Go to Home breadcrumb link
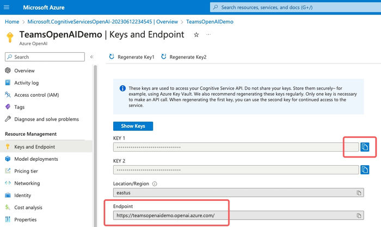 point(12,22)
